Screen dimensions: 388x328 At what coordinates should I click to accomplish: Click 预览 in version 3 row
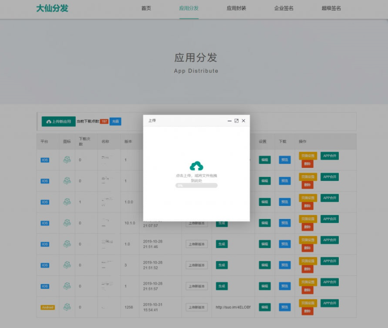(x=285, y=265)
